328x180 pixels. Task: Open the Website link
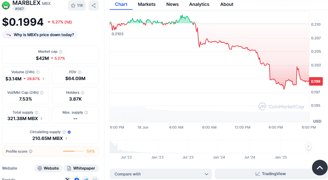pos(49,168)
